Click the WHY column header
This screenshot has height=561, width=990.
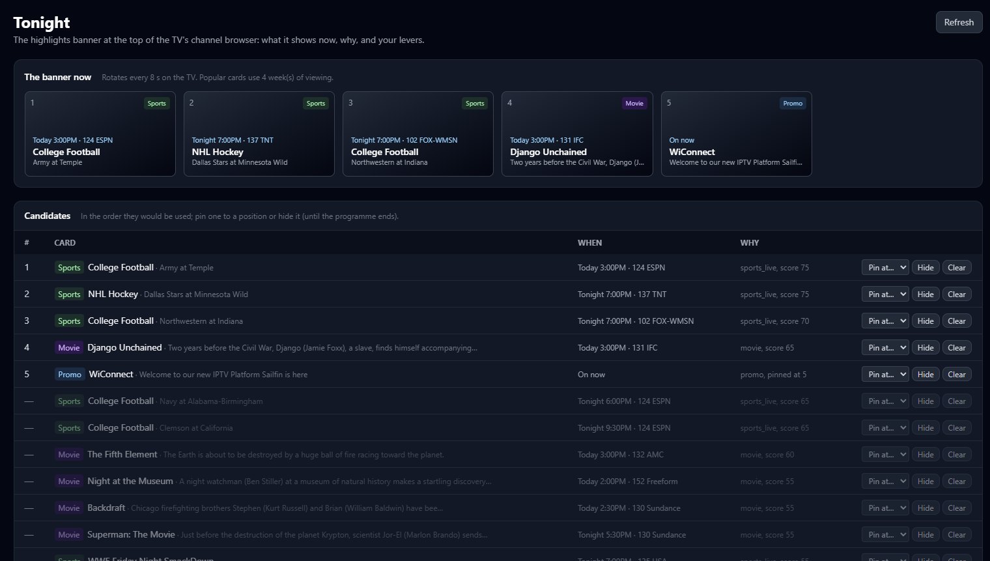(x=750, y=242)
